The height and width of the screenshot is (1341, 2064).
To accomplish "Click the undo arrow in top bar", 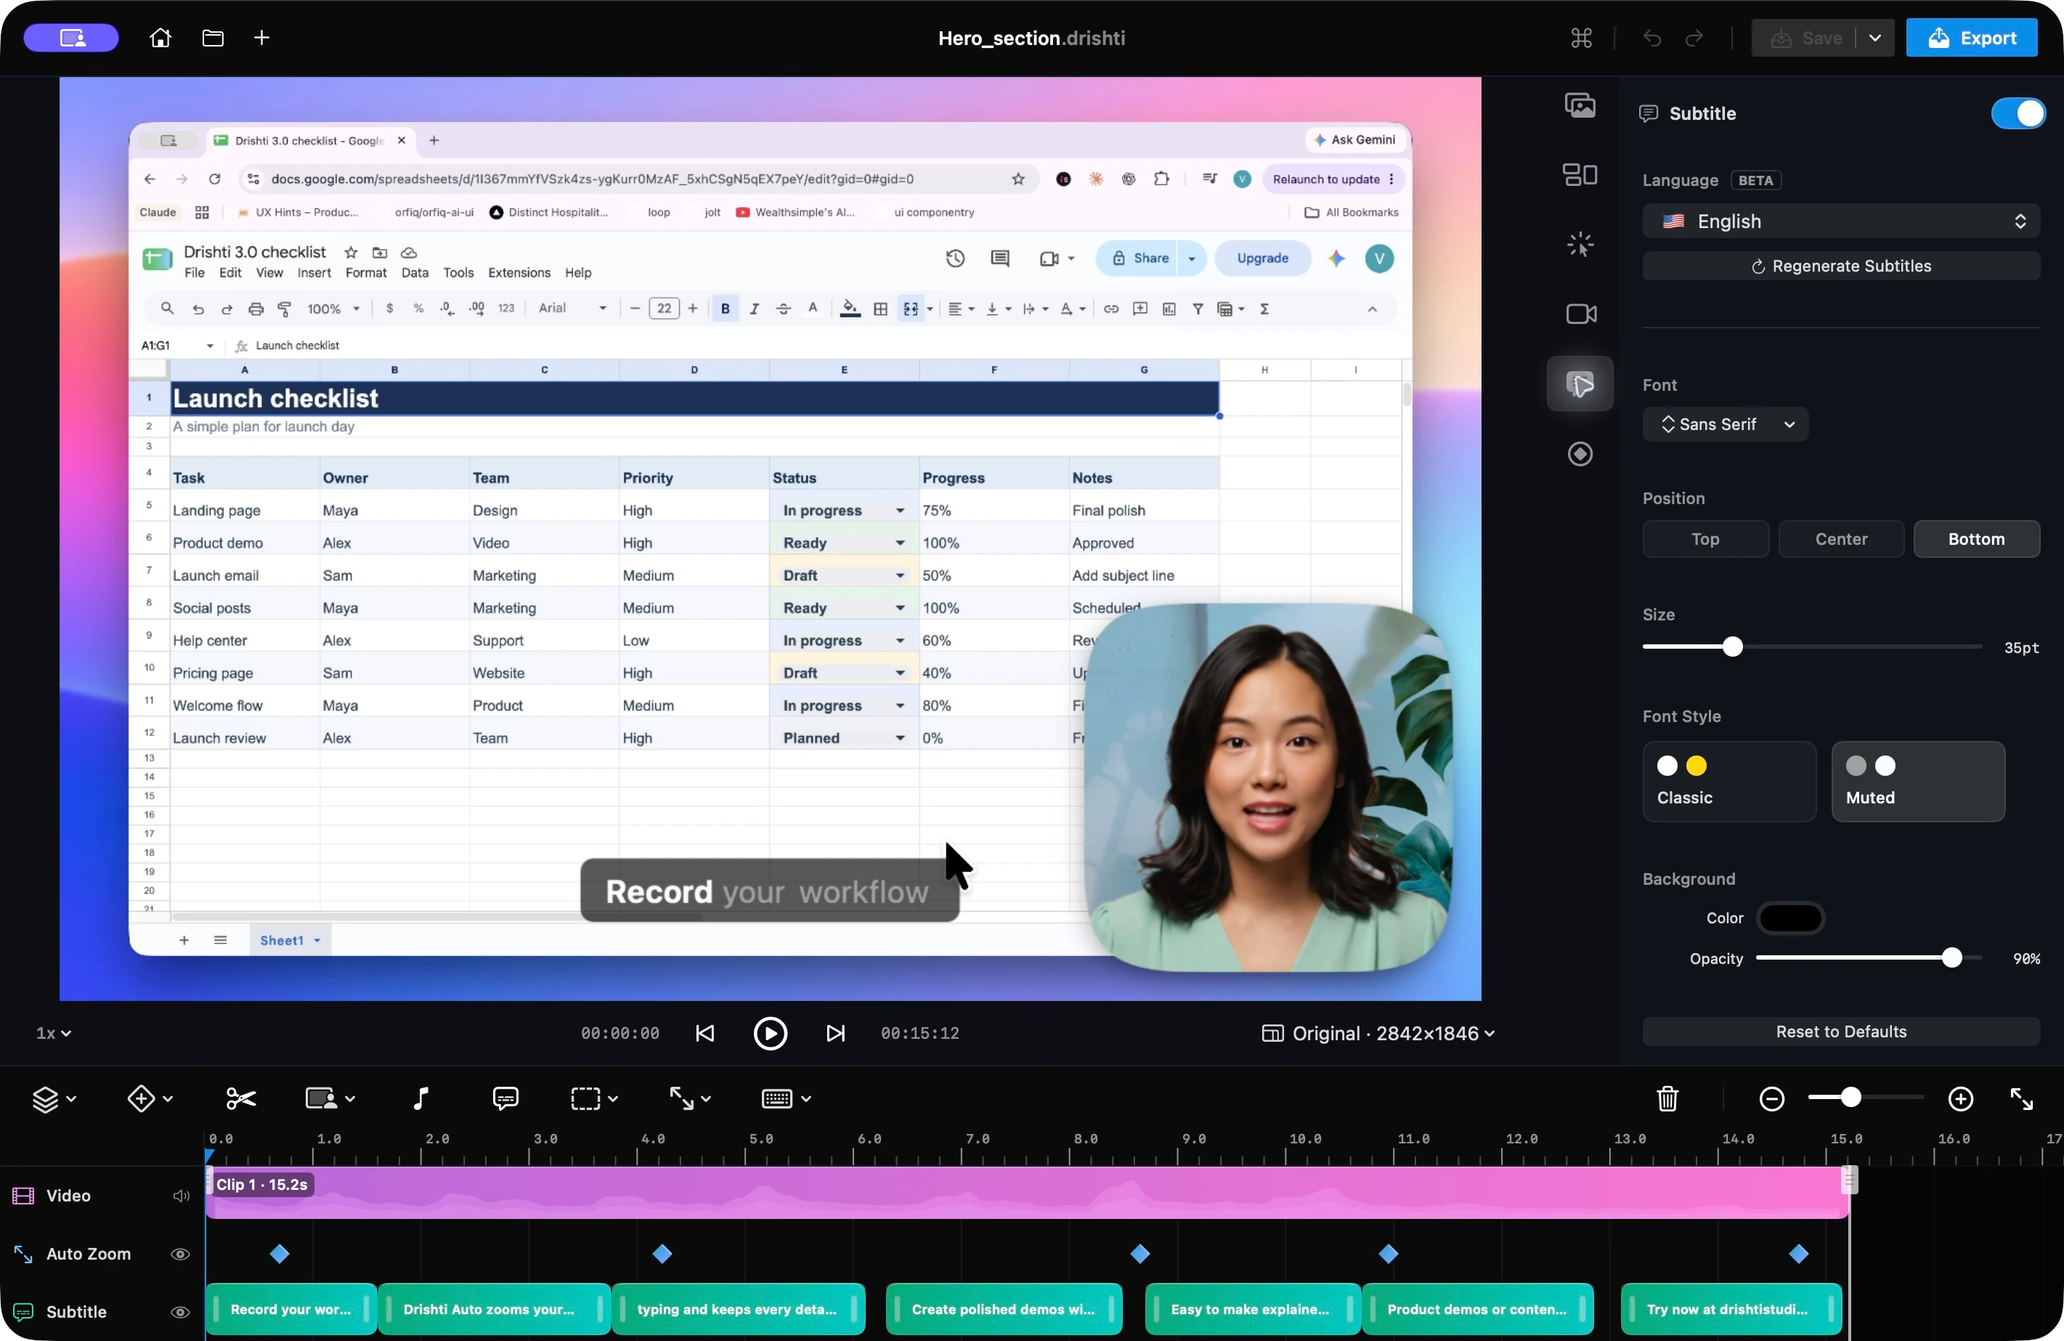I will [1652, 39].
